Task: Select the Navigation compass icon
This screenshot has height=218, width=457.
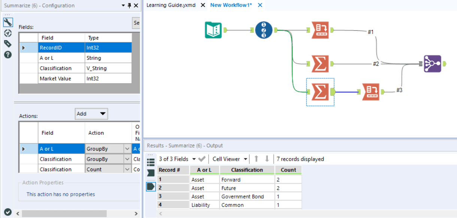Action: point(7,33)
